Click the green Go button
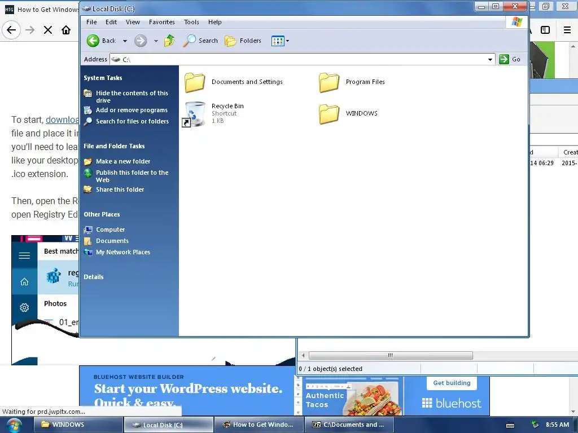 [x=510, y=59]
